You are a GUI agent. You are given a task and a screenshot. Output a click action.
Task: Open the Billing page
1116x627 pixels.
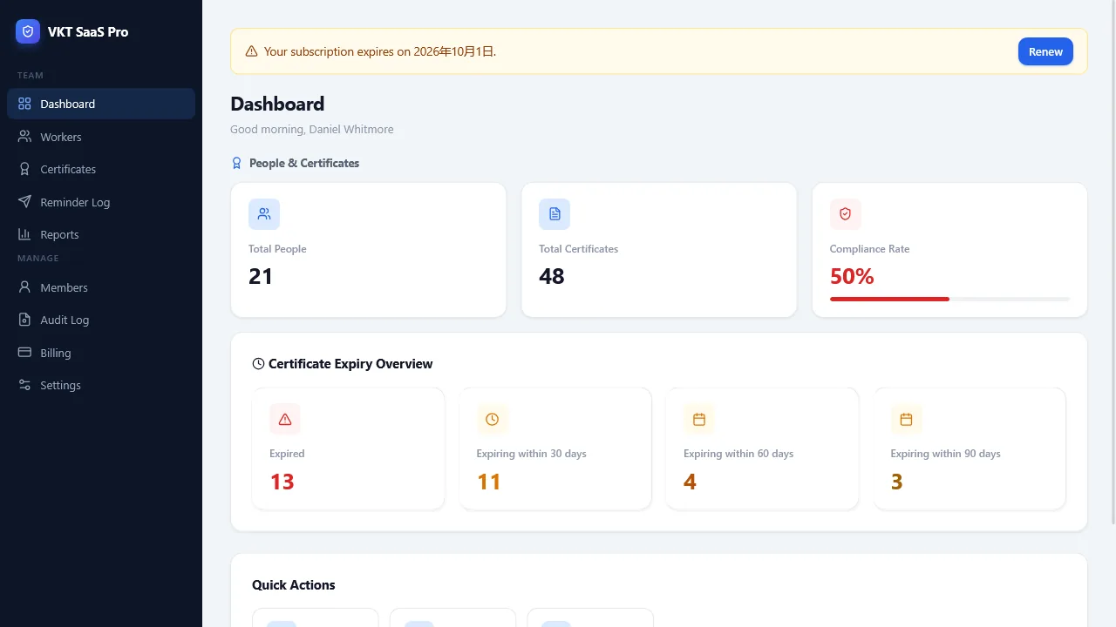click(101, 353)
